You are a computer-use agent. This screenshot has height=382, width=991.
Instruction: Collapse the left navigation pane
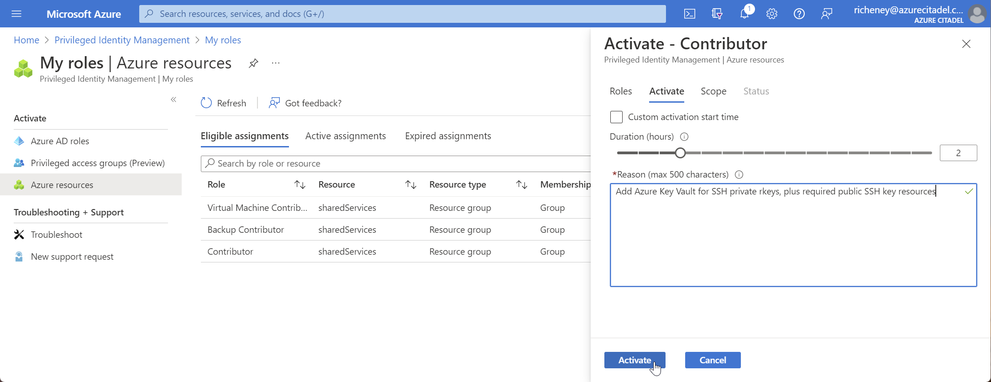point(173,99)
